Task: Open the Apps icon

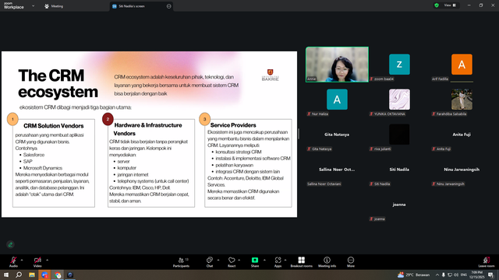Action: [x=278, y=260]
